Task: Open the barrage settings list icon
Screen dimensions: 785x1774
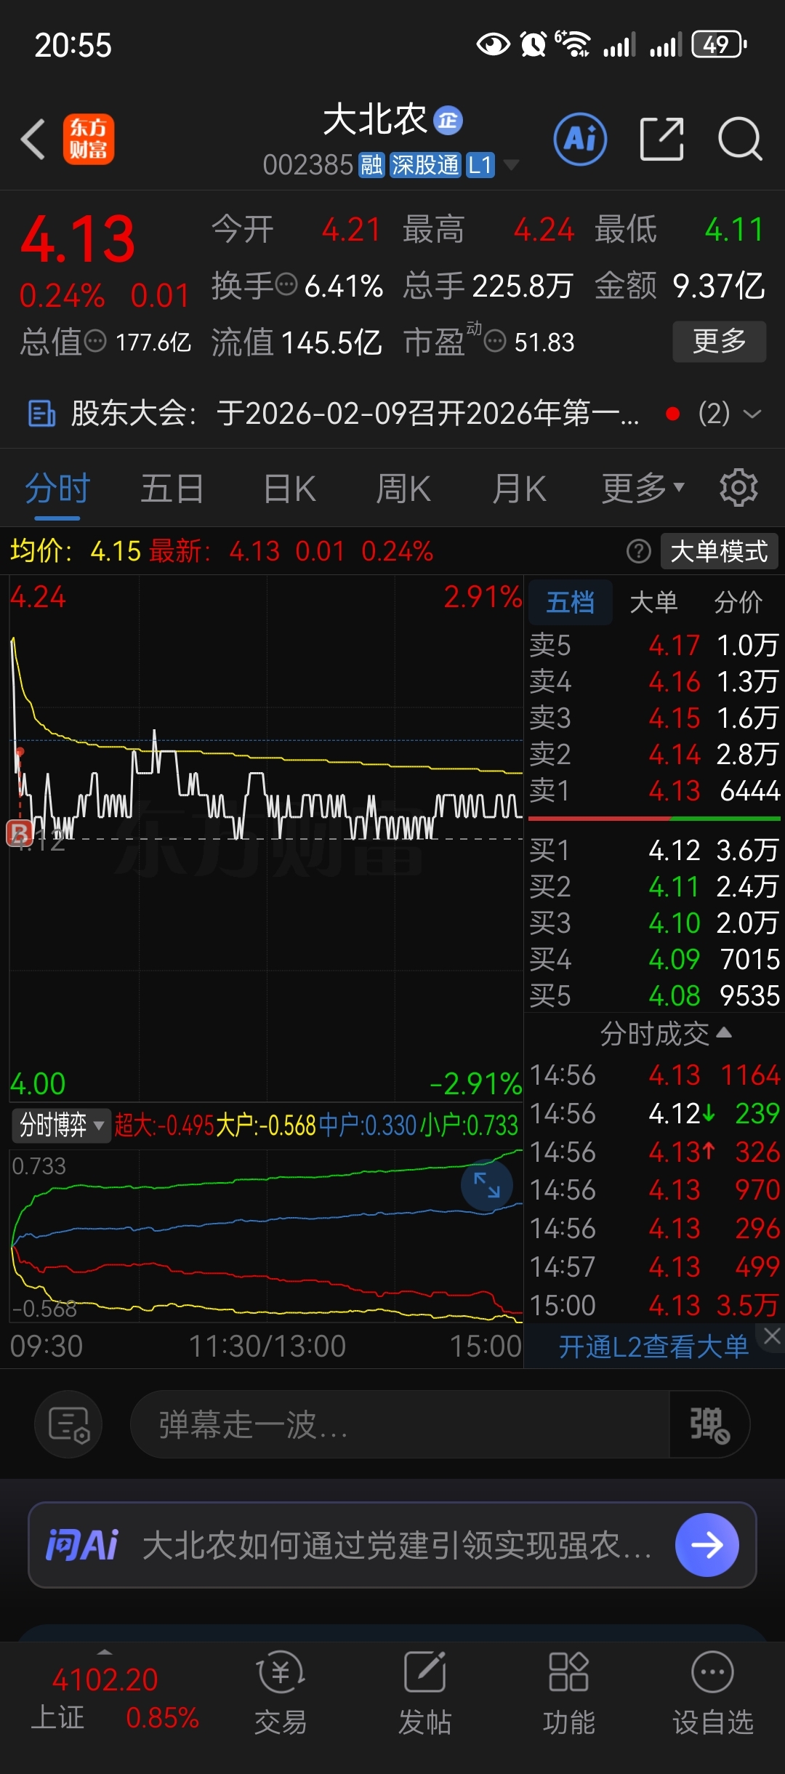Action: point(68,1424)
